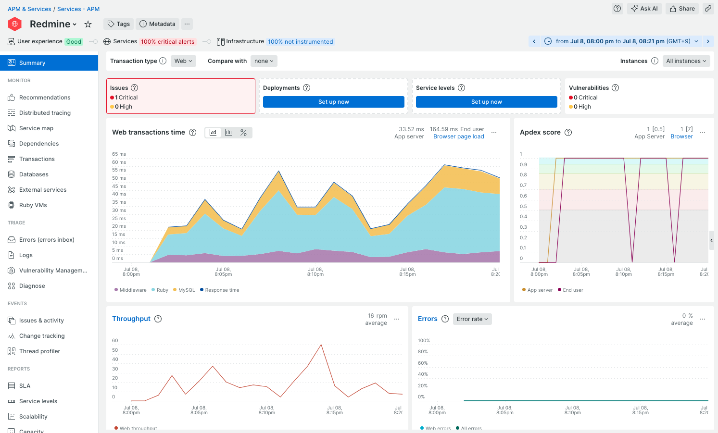Open Tags for this service
This screenshot has height=433, width=718.
(119, 24)
